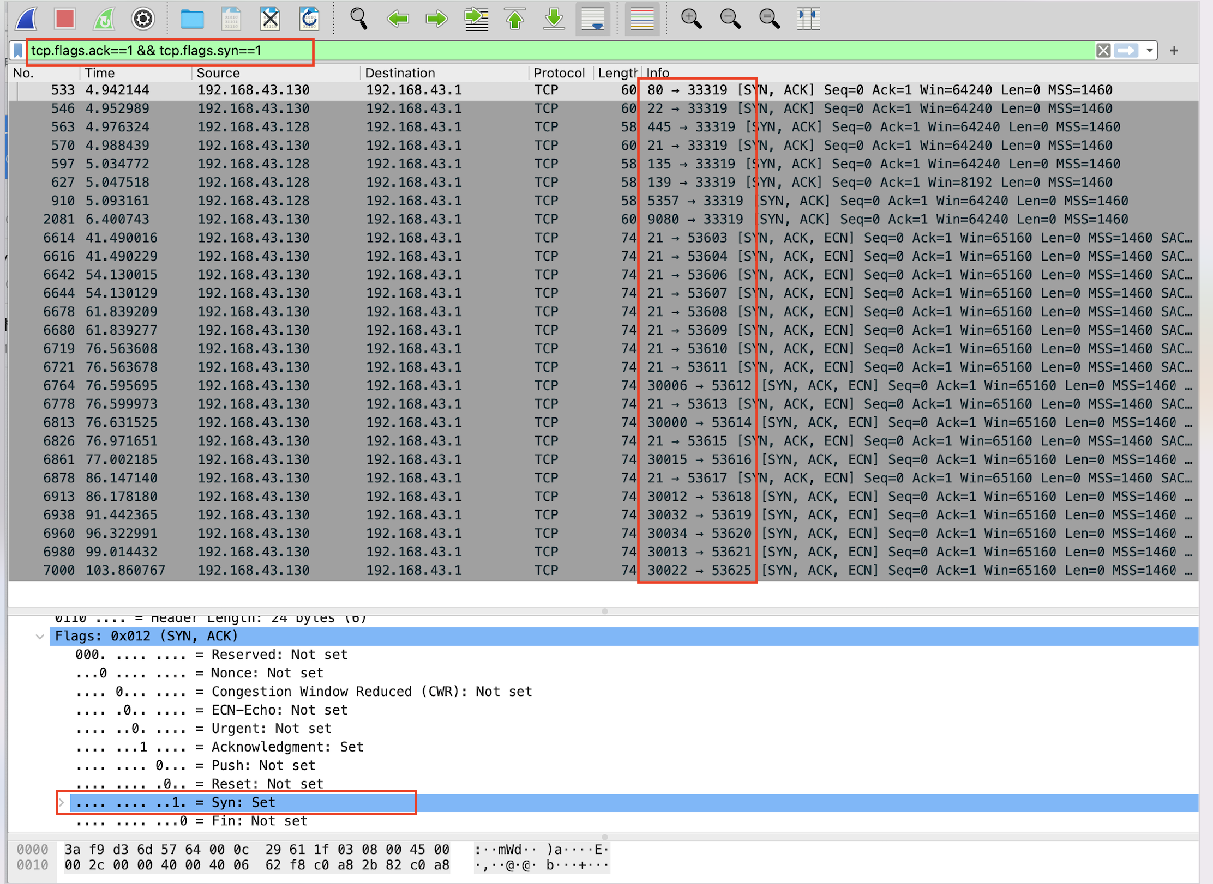Expand the Syn: Set flag entry
The height and width of the screenshot is (884, 1213).
[x=62, y=803]
